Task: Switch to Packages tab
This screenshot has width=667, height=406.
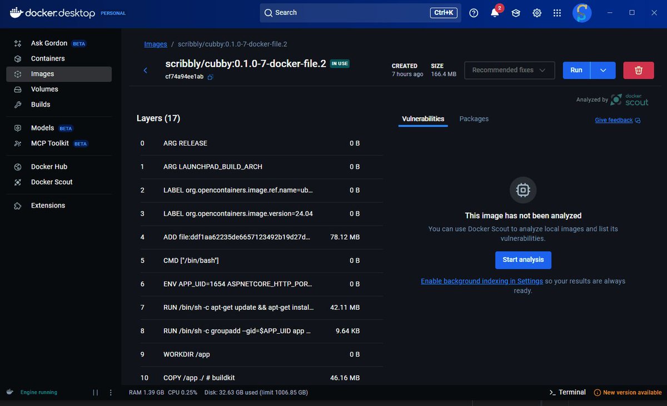Action: 474,119
